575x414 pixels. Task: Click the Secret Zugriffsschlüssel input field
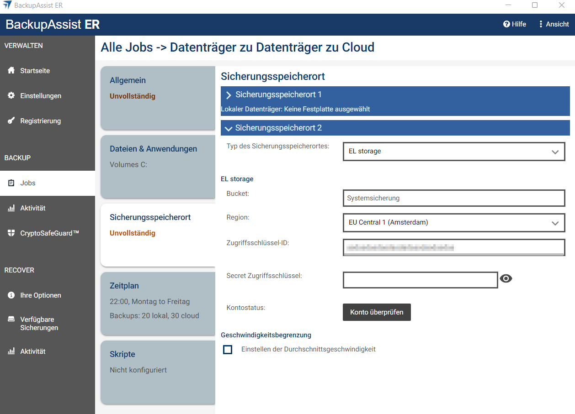click(x=420, y=280)
